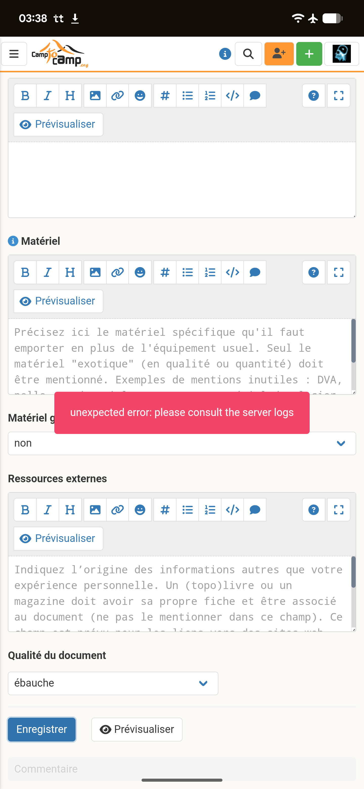Insert image in the Matériel editor

click(95, 272)
